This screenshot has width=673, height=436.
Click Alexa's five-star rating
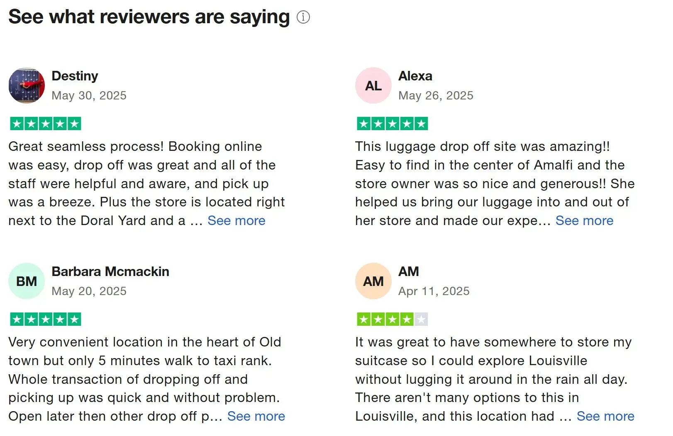393,124
